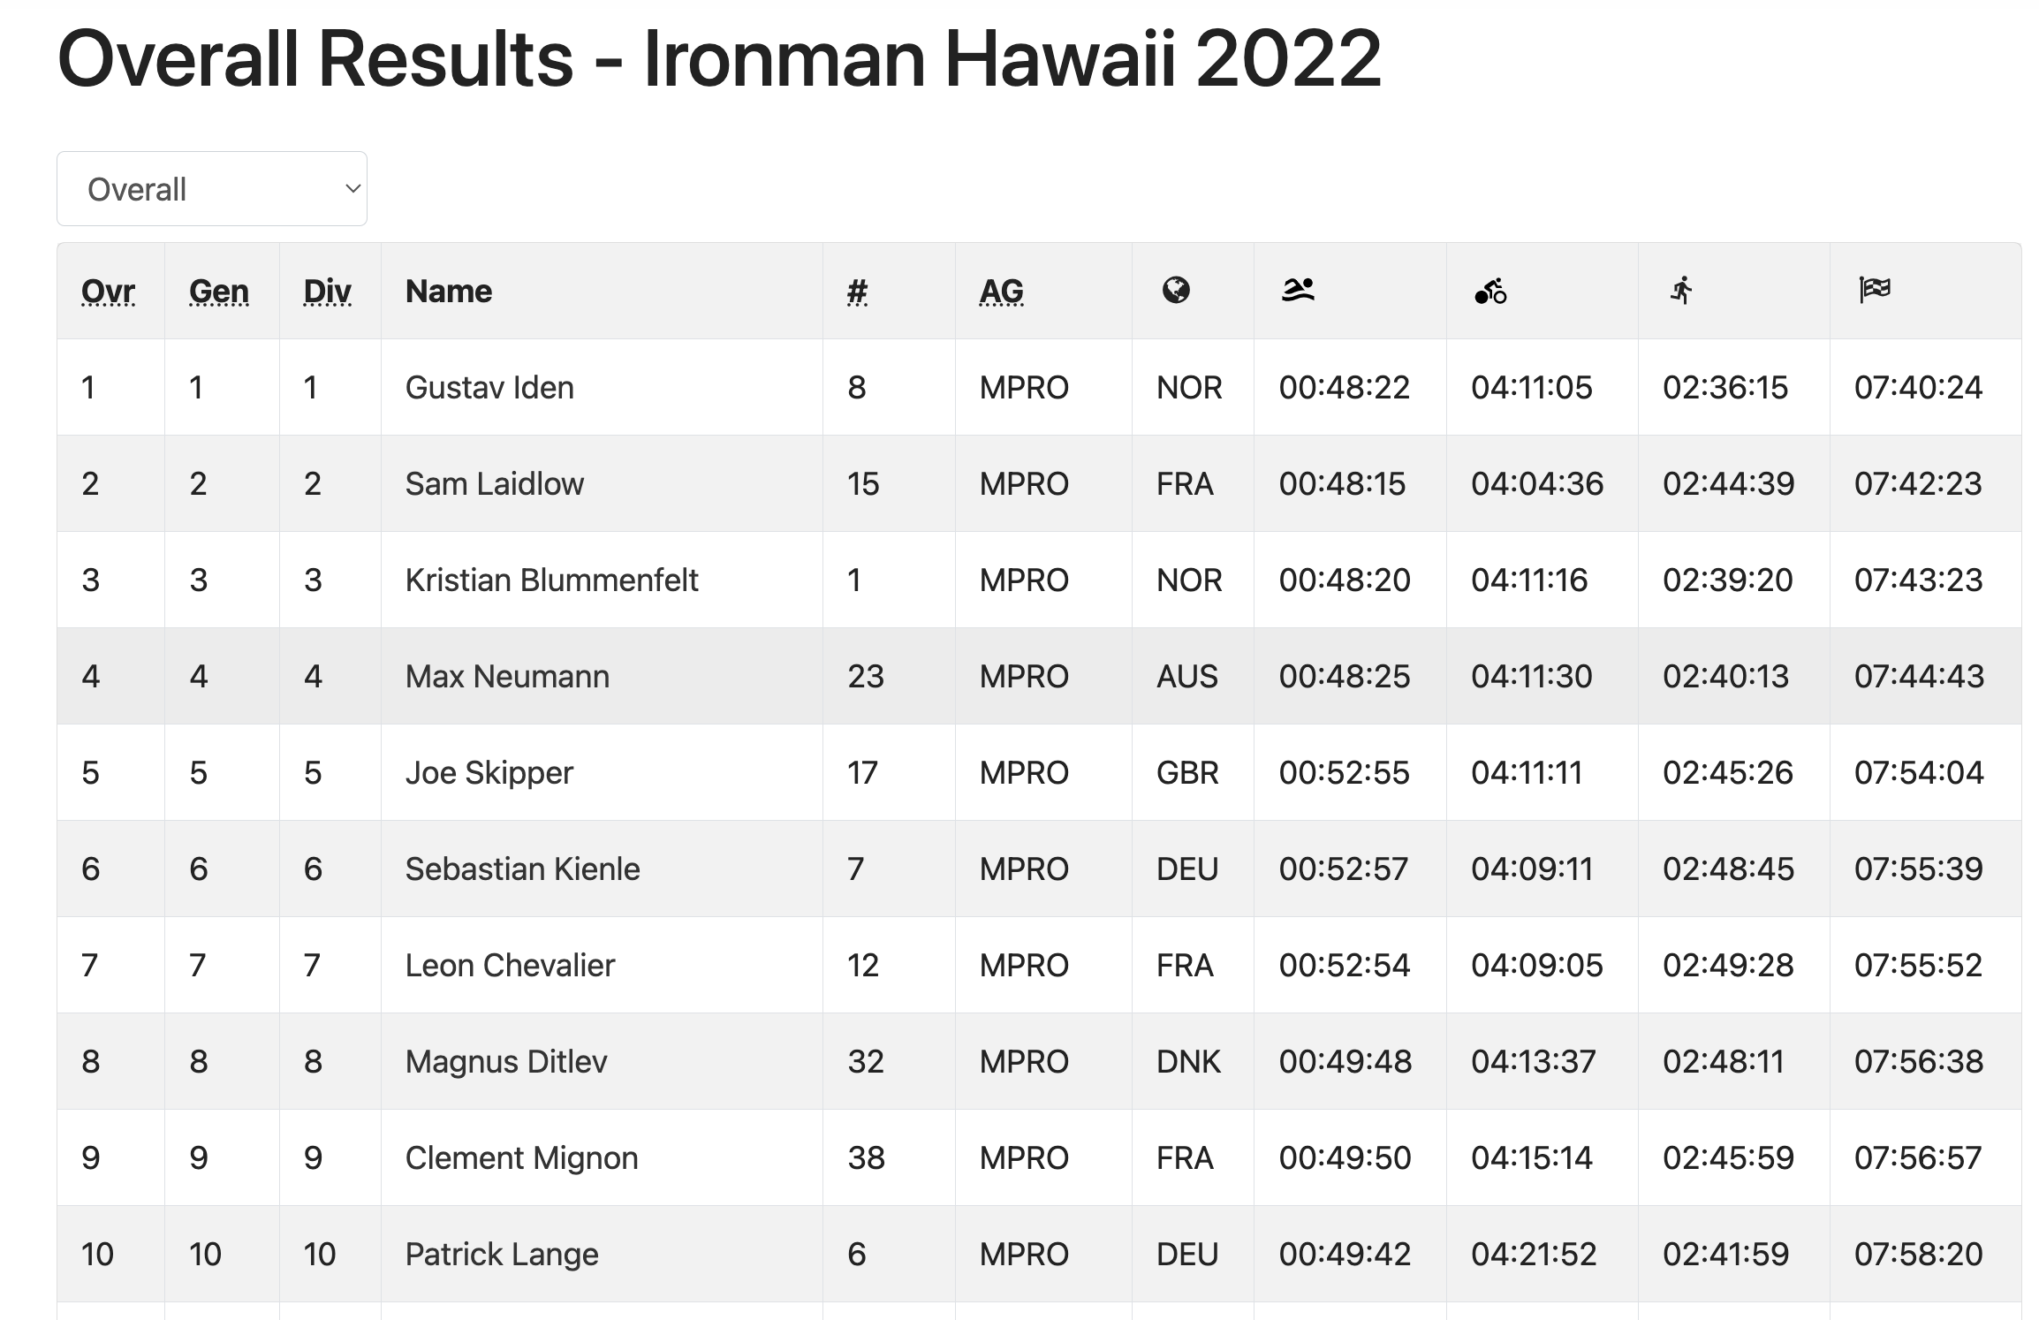Select Gustav Iden's name
Image resolution: width=2039 pixels, height=1320 pixels.
(x=489, y=387)
